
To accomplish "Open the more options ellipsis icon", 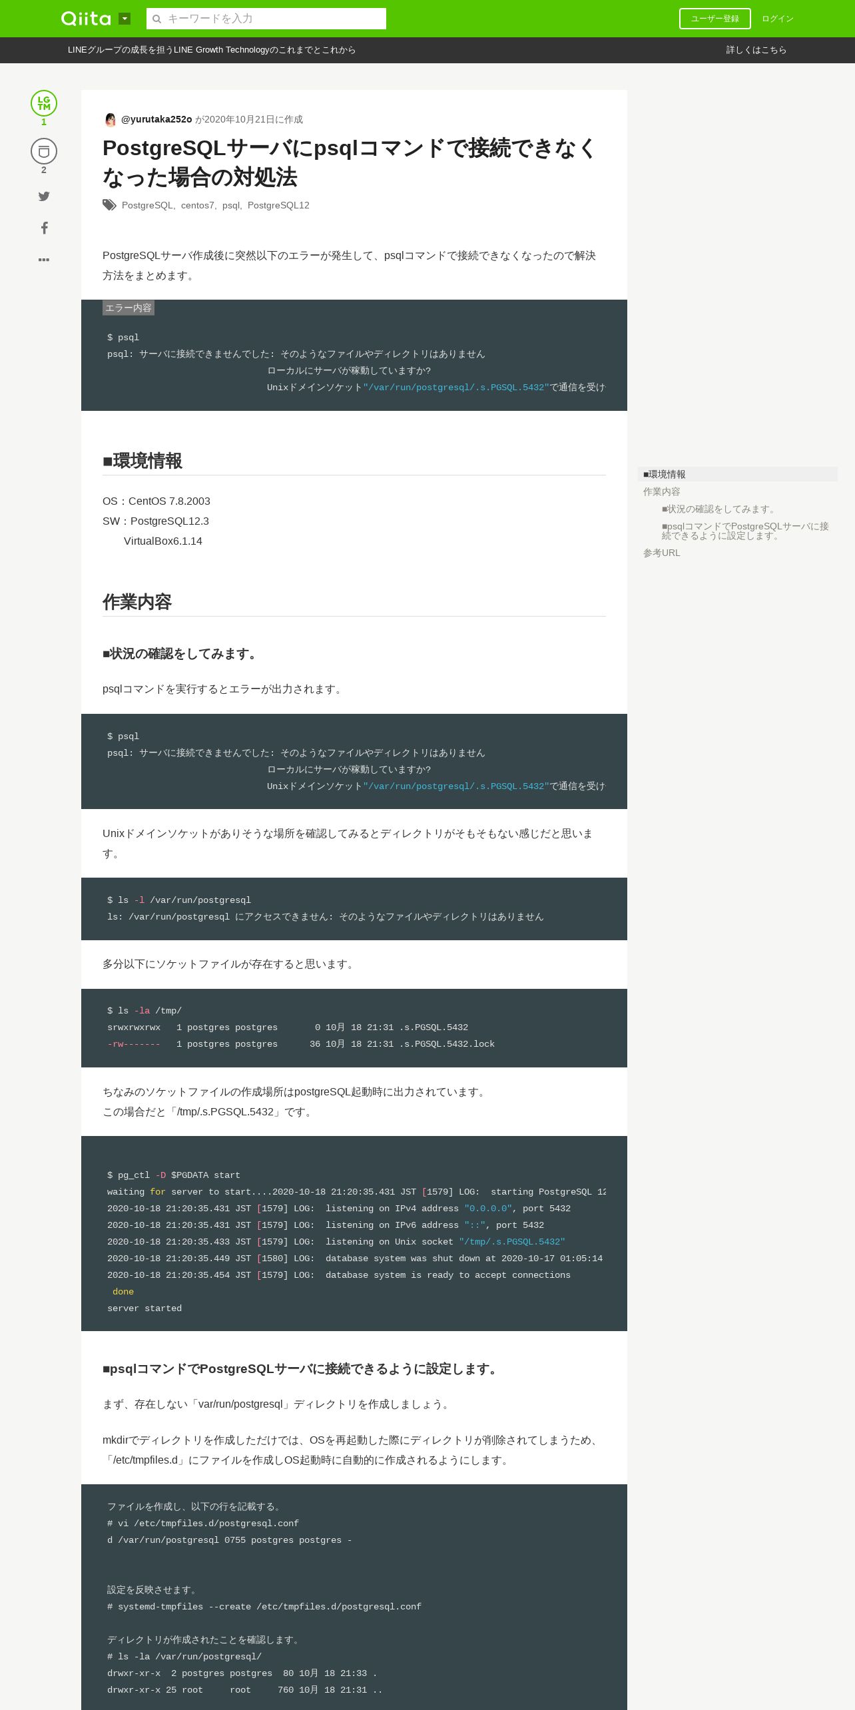I will [x=44, y=260].
